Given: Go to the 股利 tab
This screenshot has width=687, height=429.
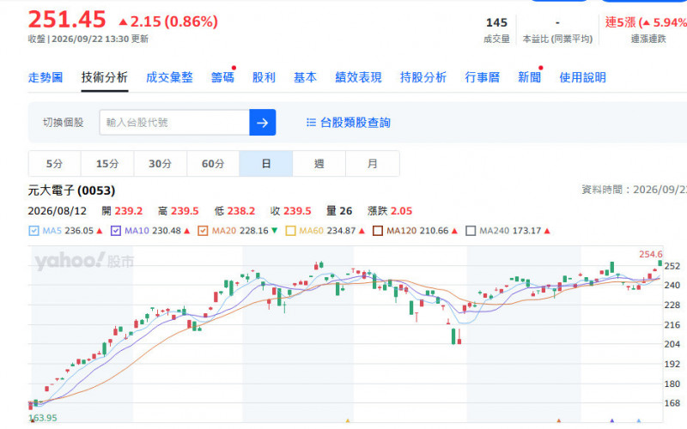Looking at the screenshot, I should pyautogui.click(x=264, y=78).
